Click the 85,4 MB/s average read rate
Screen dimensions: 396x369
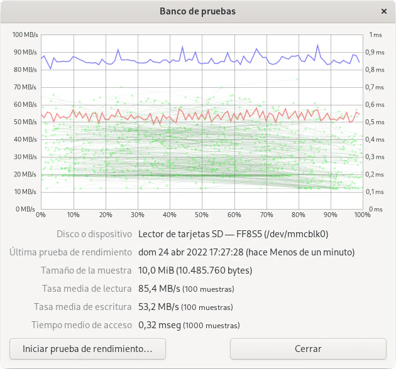pos(160,289)
